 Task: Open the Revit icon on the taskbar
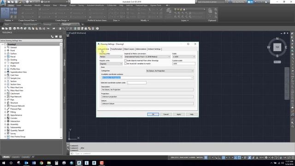94,163
